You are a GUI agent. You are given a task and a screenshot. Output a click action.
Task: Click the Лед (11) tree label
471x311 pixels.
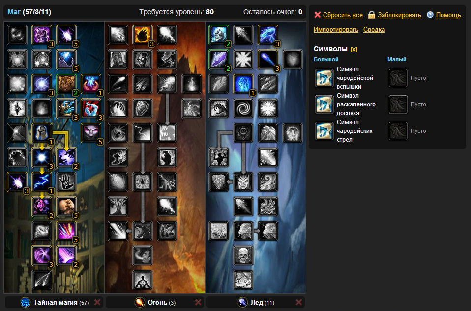pyautogui.click(x=262, y=302)
